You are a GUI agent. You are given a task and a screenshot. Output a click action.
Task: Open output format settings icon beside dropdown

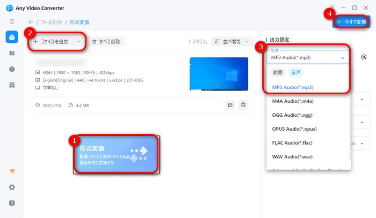click(364, 57)
